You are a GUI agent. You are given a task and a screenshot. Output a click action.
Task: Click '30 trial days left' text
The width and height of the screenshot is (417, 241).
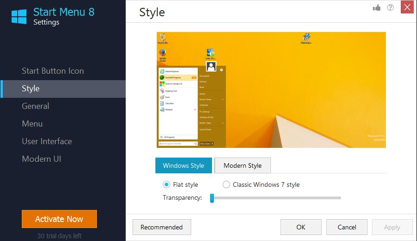coord(59,236)
